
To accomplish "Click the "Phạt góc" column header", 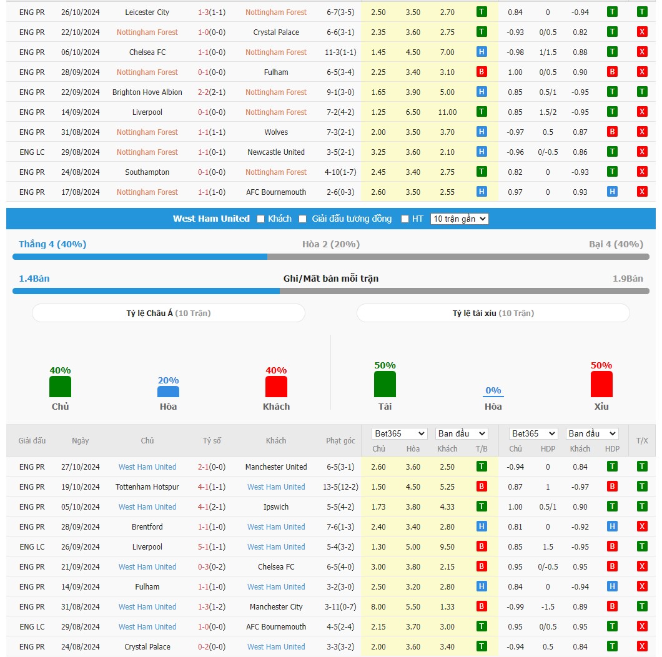I will 340,440.
